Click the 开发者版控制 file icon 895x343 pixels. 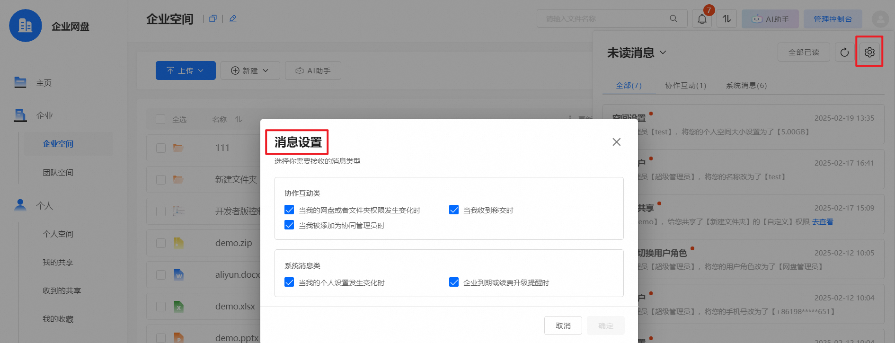click(178, 211)
